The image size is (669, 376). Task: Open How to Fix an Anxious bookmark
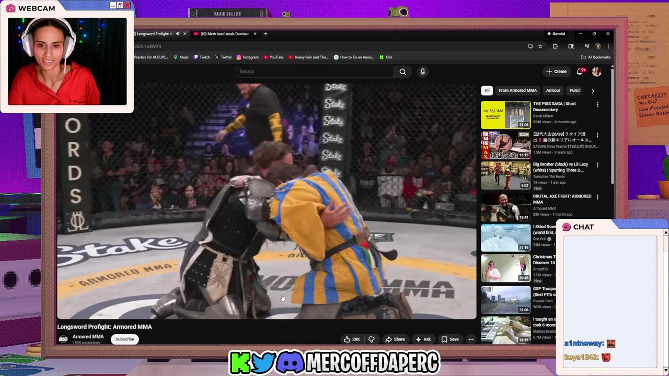[x=354, y=57]
